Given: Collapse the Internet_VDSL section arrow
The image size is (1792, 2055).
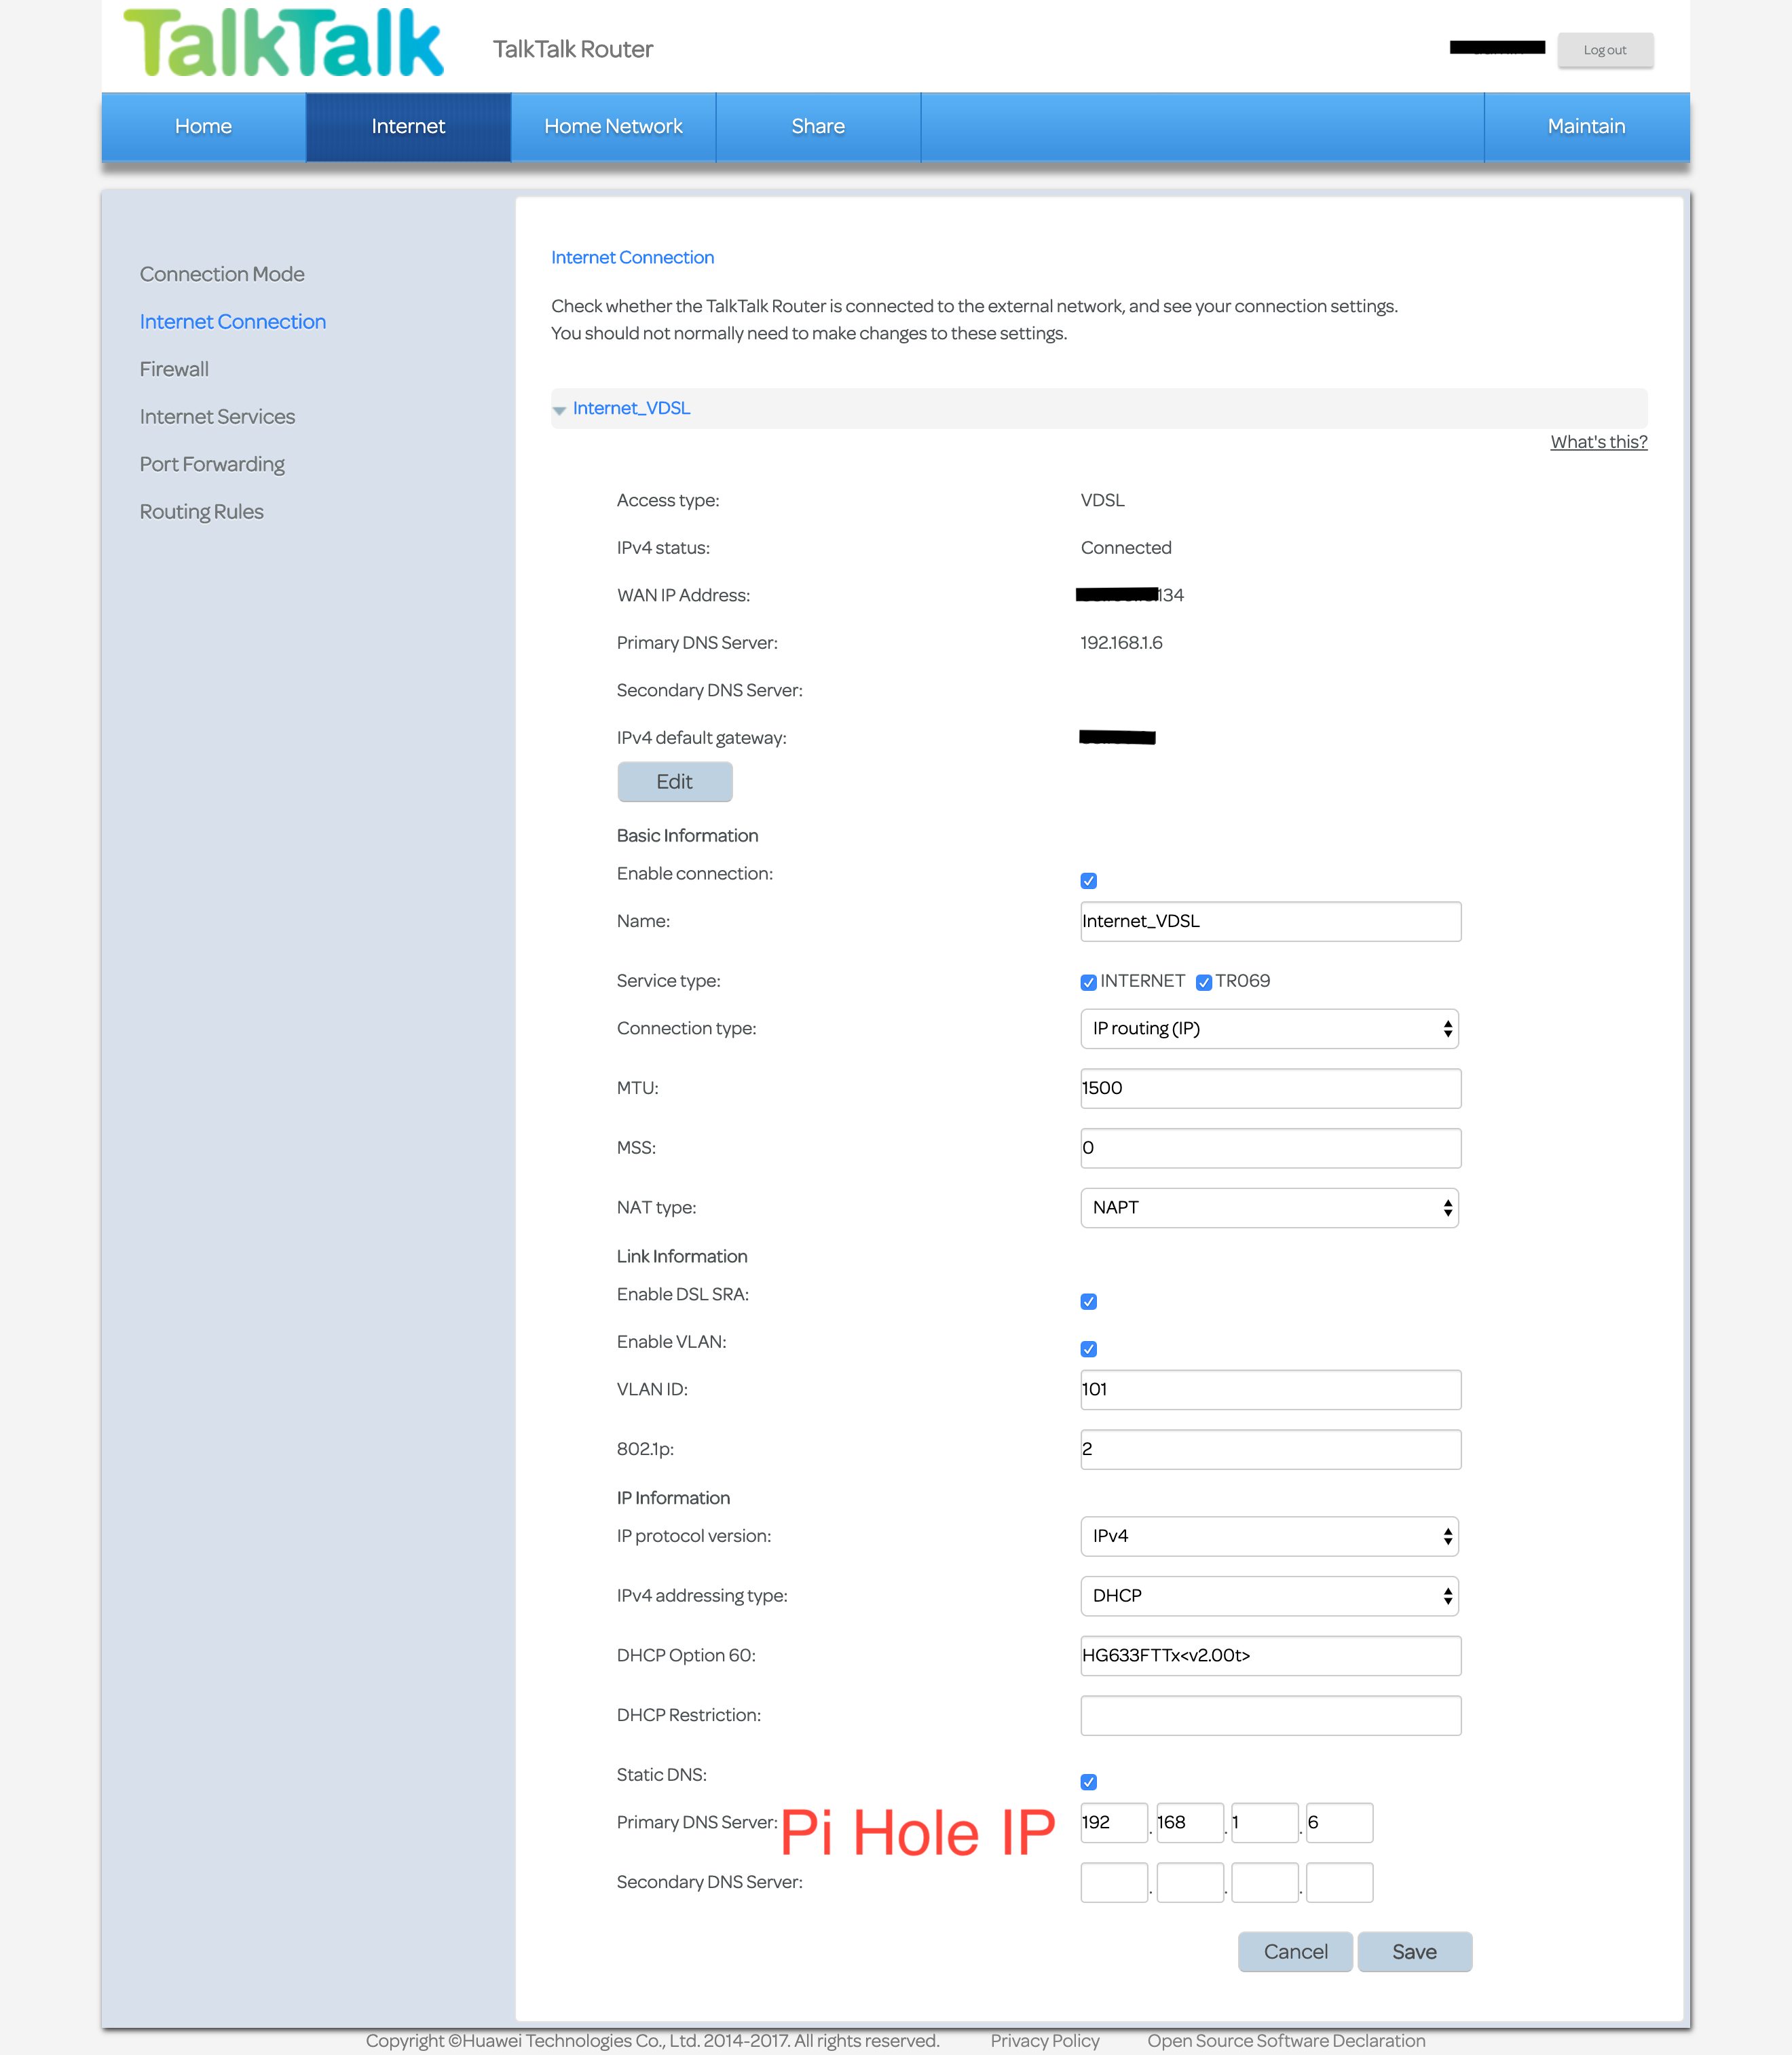Looking at the screenshot, I should click(559, 410).
